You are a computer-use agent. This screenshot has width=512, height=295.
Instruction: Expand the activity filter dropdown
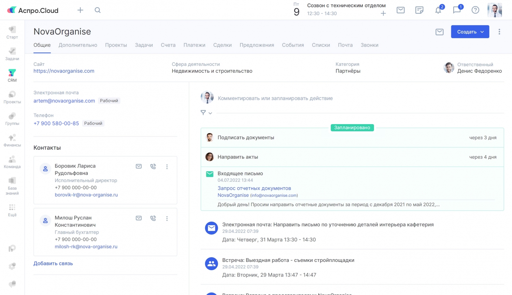point(206,113)
